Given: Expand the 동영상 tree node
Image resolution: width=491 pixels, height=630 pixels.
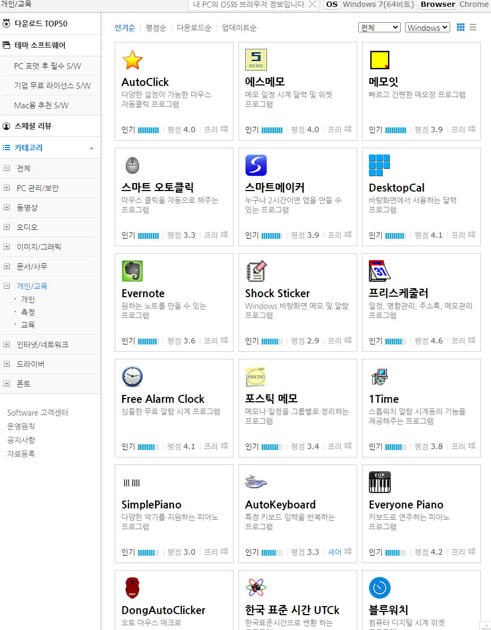Looking at the screenshot, I should tap(6, 208).
